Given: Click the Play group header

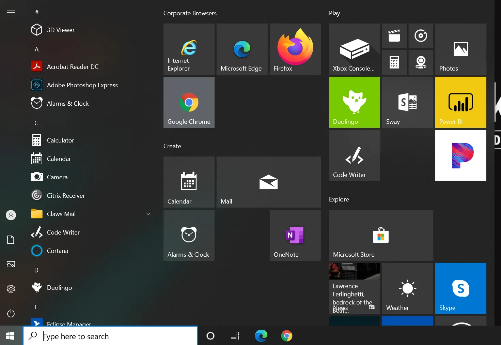Looking at the screenshot, I should point(334,13).
